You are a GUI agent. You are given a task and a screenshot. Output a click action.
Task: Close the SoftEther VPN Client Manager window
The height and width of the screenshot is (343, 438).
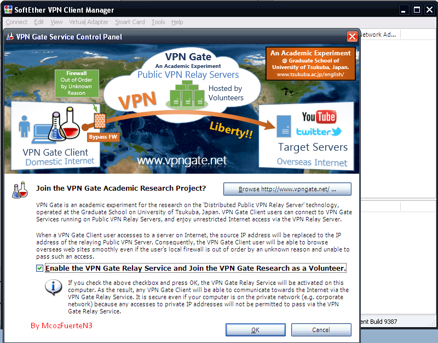(430, 10)
